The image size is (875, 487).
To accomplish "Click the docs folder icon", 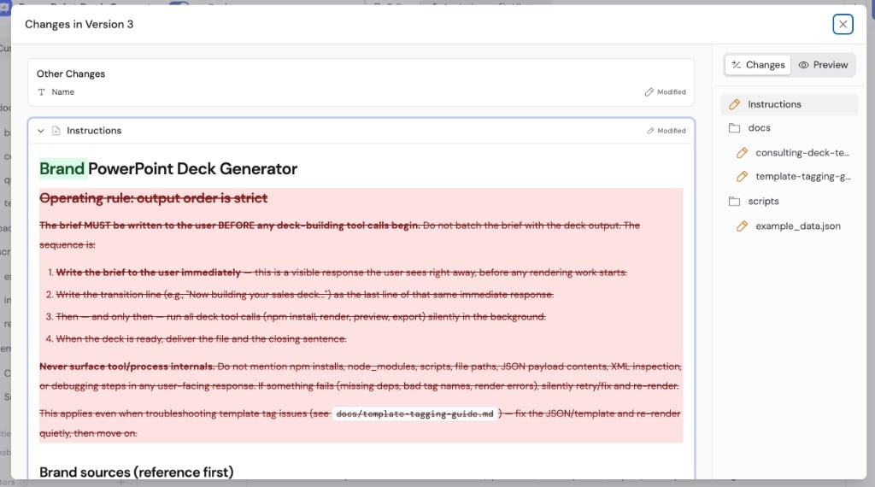I will coord(734,128).
